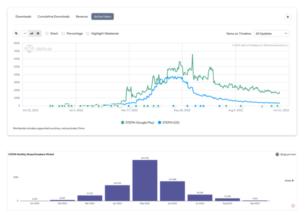Toggle the Percentage checkbox
The height and width of the screenshot is (214, 305).
coord(63,33)
